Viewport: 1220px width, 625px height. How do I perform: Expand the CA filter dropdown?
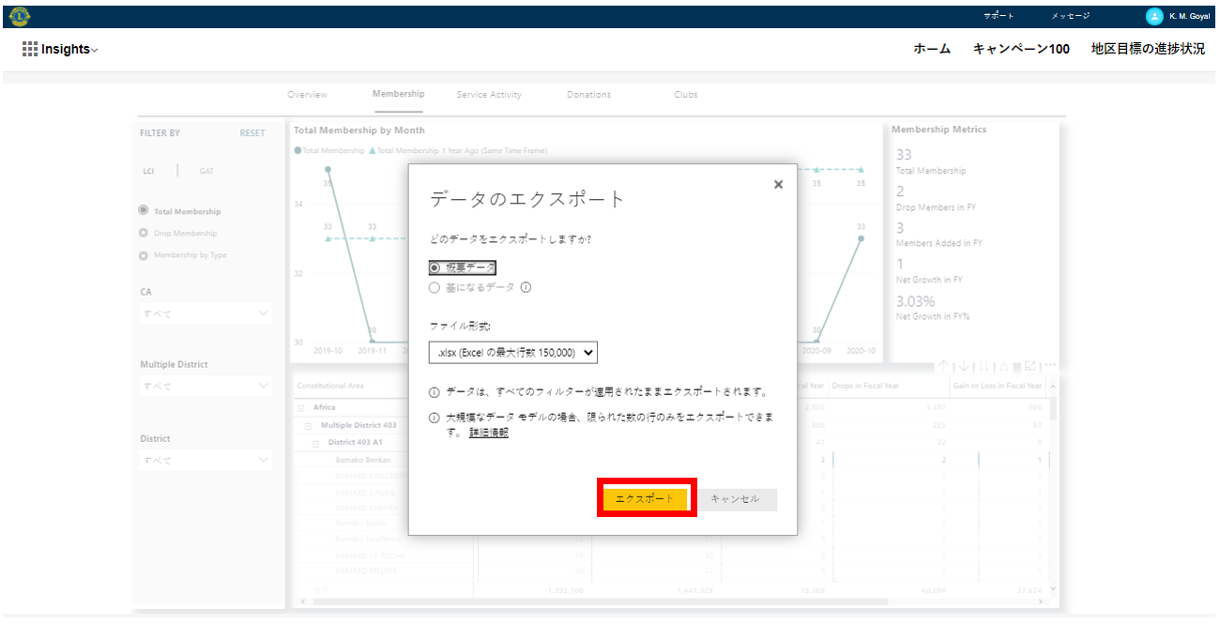206,313
